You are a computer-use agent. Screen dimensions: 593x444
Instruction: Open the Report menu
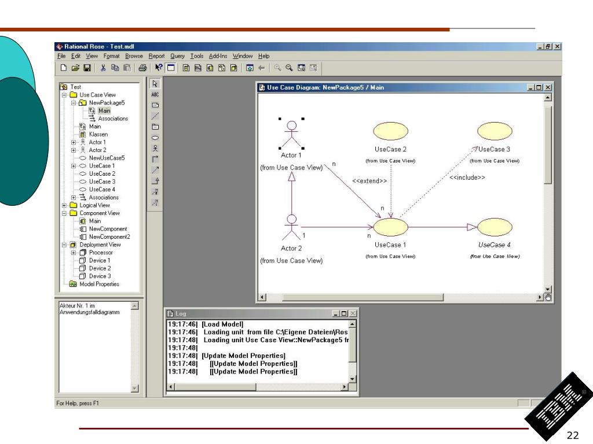(x=156, y=56)
